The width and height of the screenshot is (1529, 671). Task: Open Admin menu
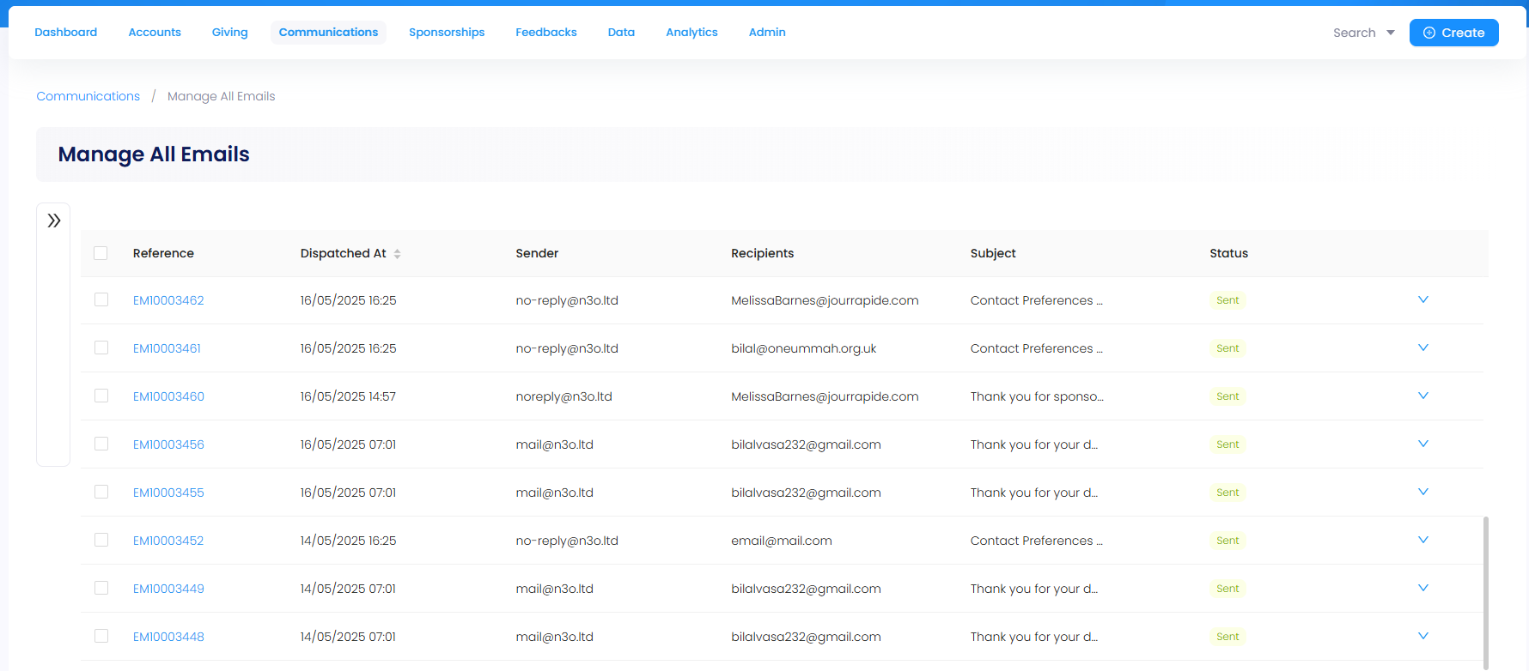[x=767, y=33]
